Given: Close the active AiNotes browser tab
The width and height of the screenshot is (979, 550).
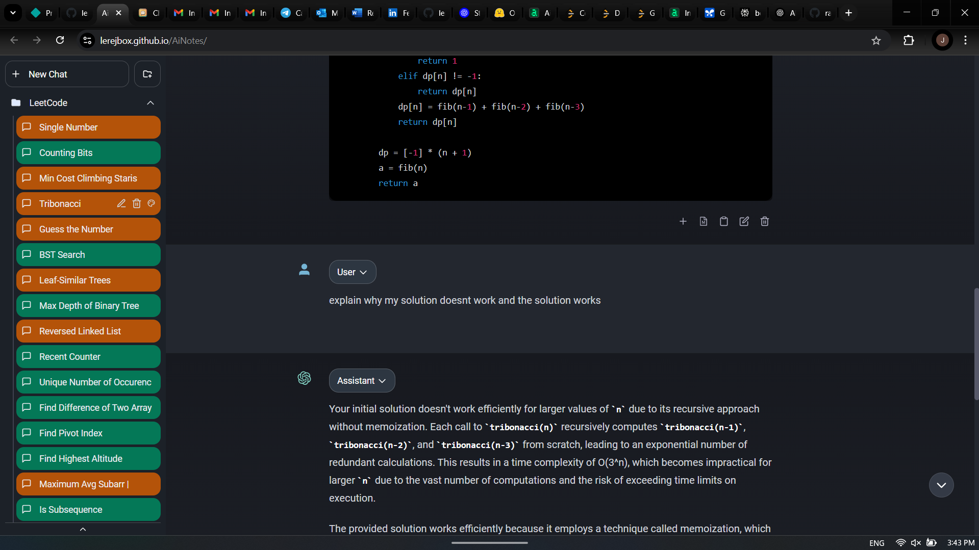Looking at the screenshot, I should point(118,13).
